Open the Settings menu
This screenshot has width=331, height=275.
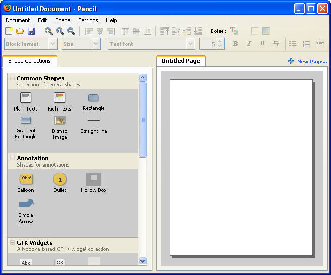88,20
